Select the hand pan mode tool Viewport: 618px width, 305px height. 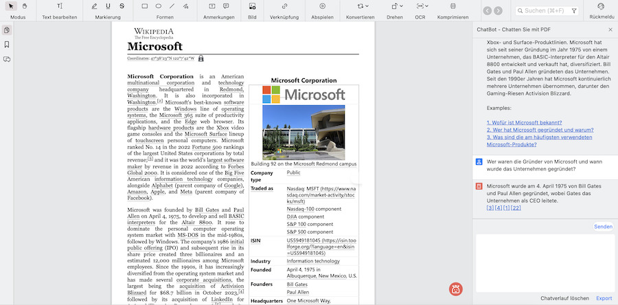25,6
